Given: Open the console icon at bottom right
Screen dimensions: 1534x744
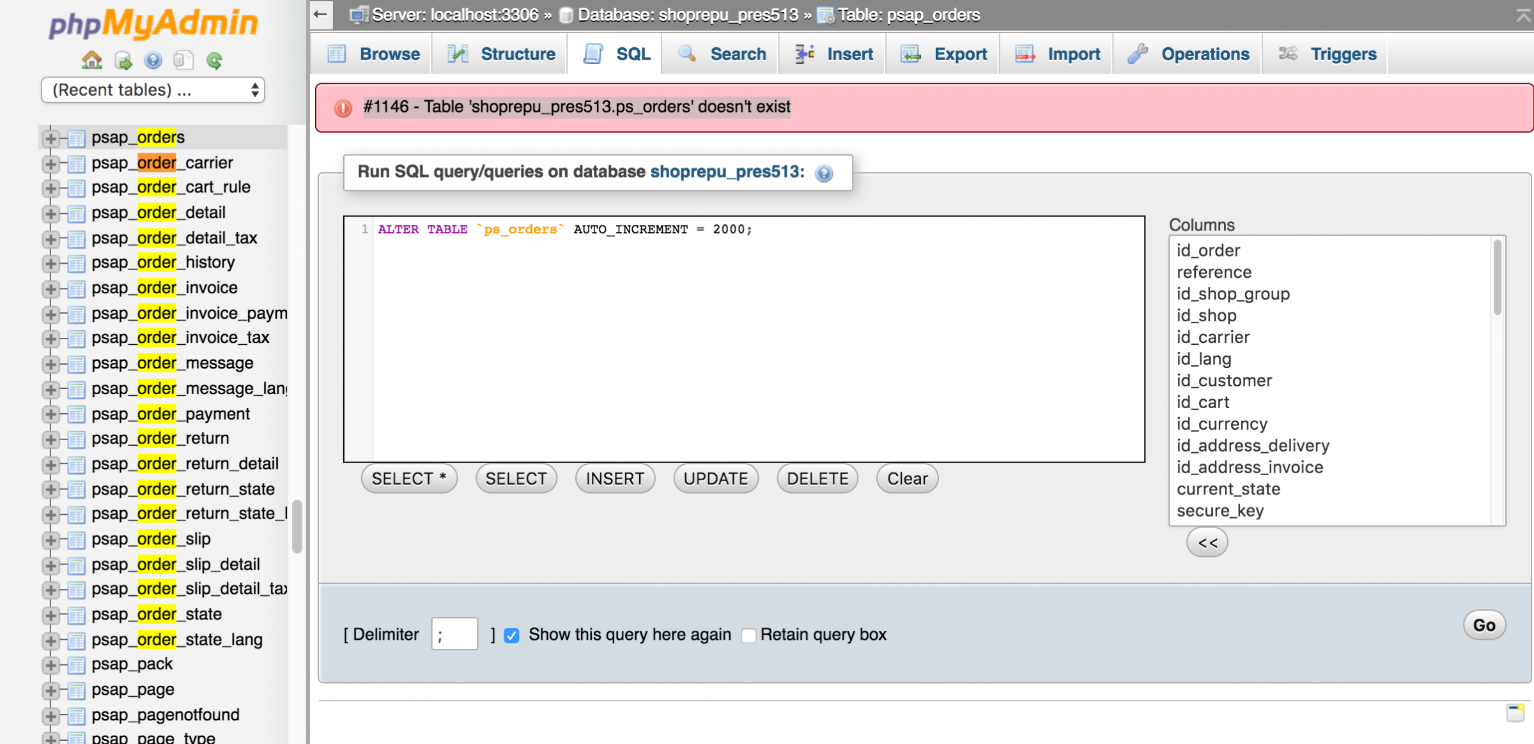Looking at the screenshot, I should point(1515,712).
